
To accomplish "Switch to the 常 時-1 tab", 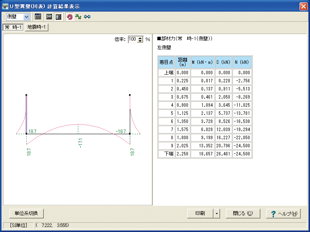I will coord(13,27).
